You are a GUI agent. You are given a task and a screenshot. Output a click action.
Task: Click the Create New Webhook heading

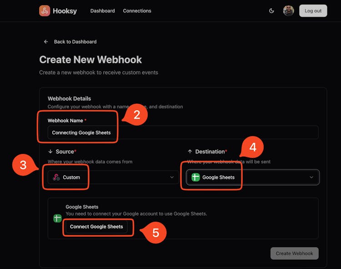[x=90, y=60]
